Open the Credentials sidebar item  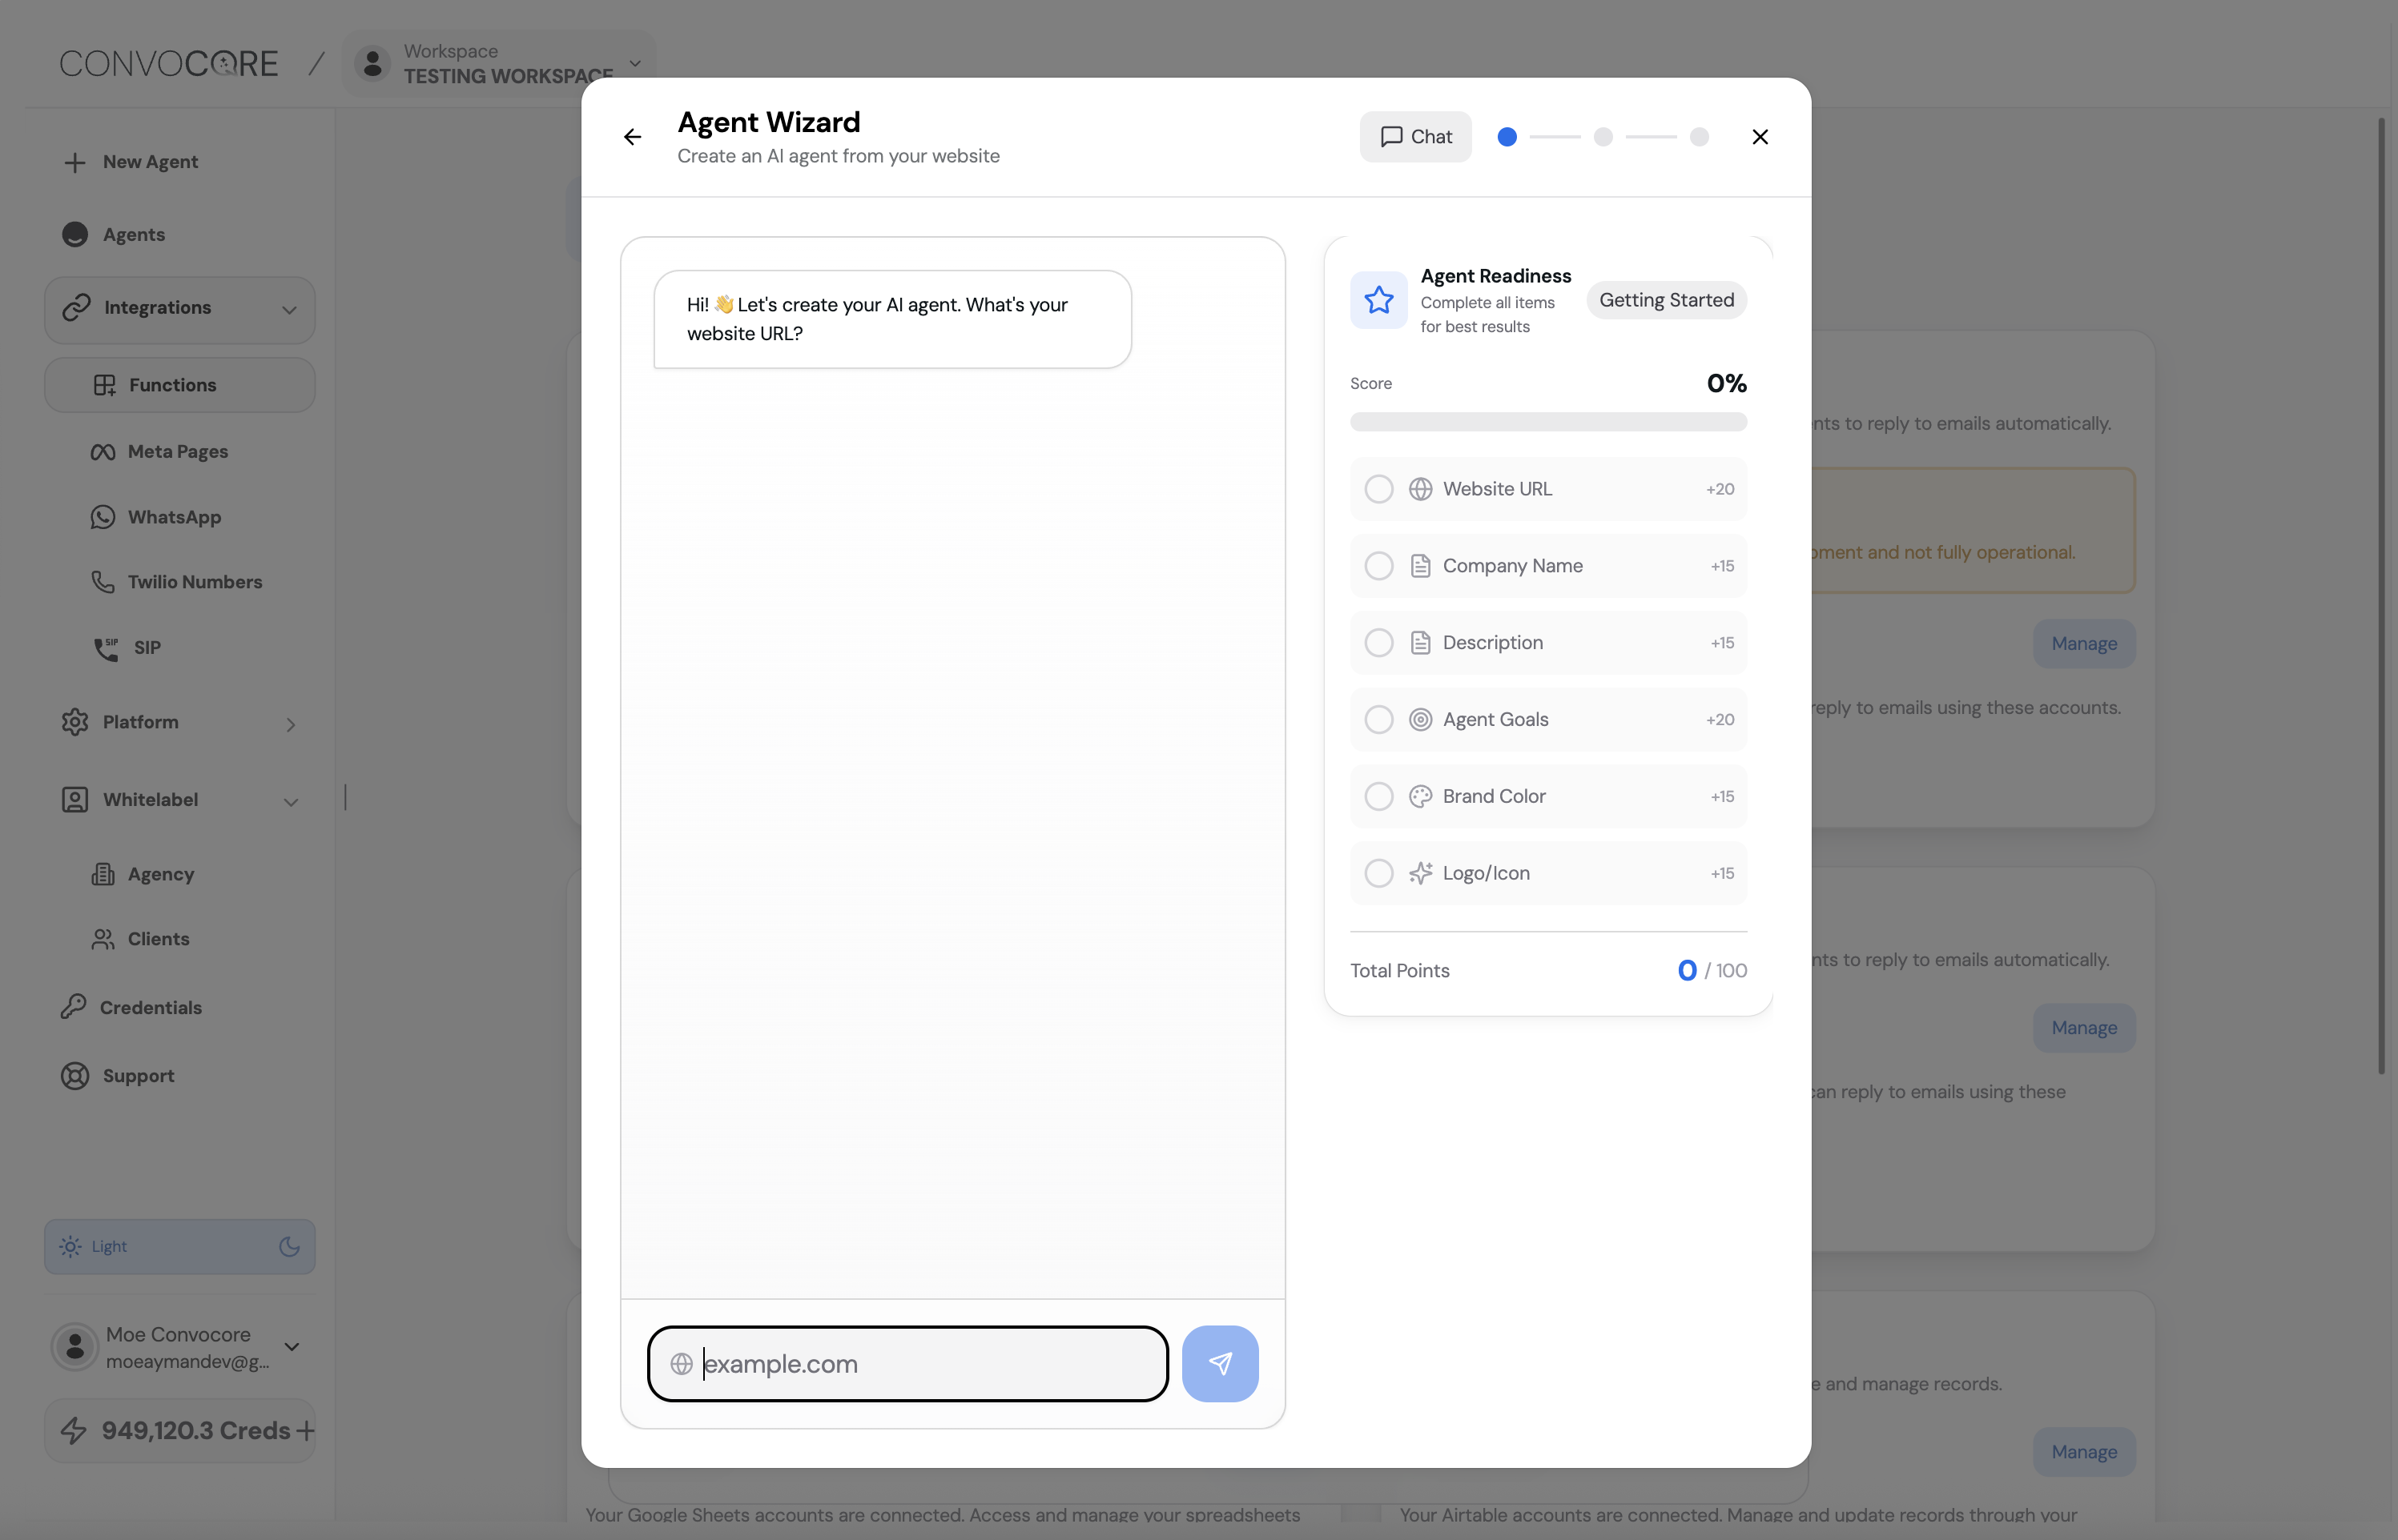tap(150, 1007)
